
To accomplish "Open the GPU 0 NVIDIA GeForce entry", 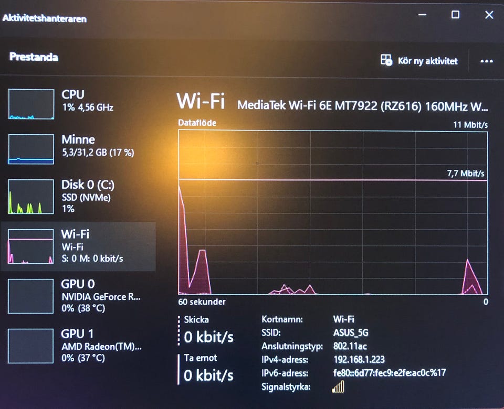I will tap(78, 296).
